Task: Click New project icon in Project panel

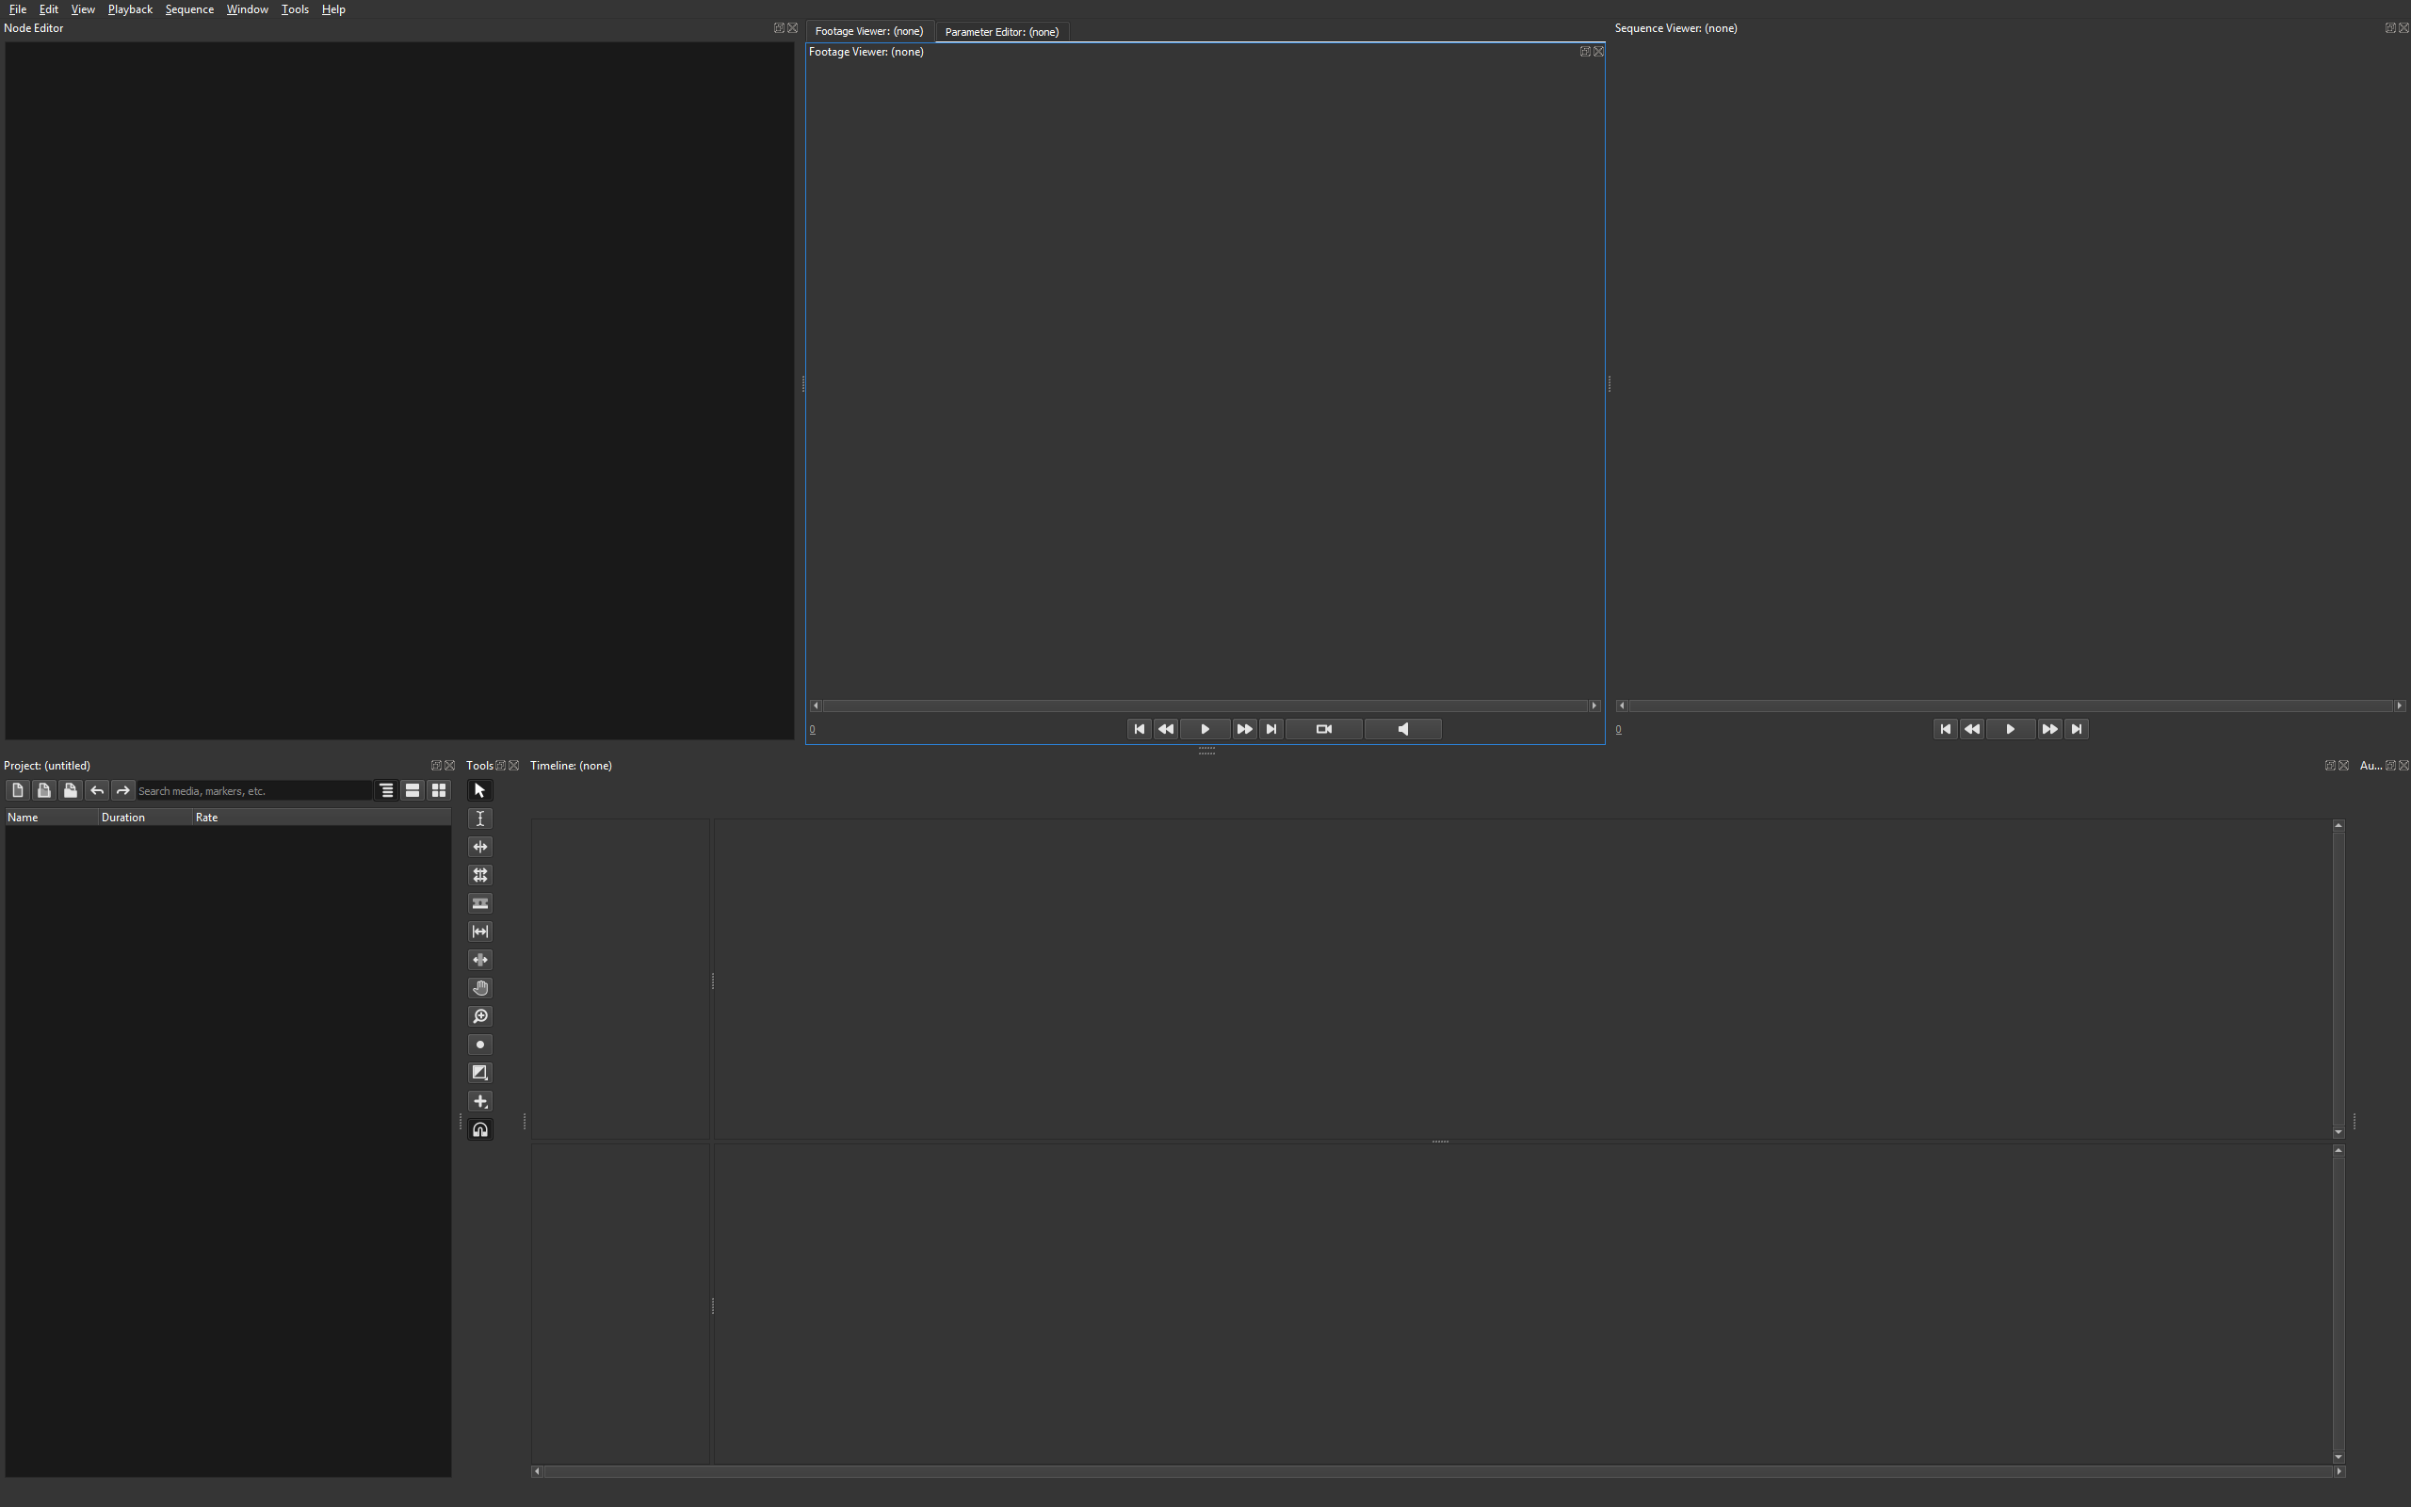Action: tap(17, 790)
